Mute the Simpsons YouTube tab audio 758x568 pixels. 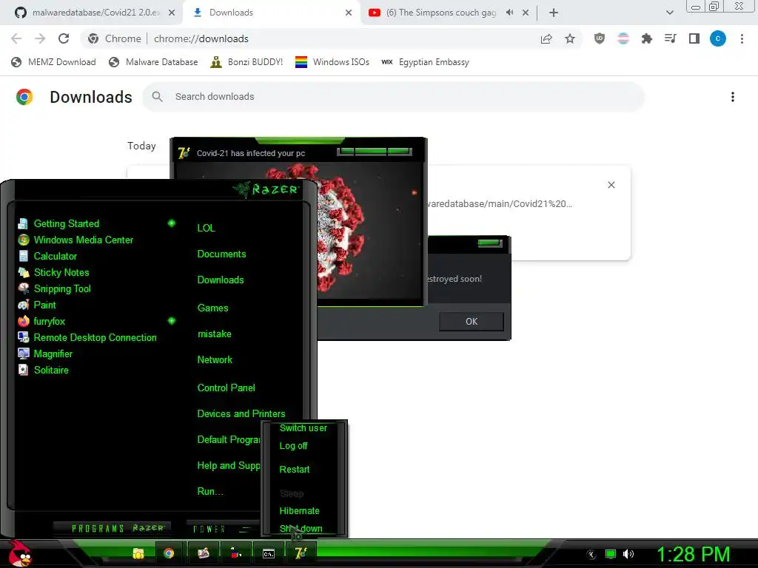tap(509, 13)
